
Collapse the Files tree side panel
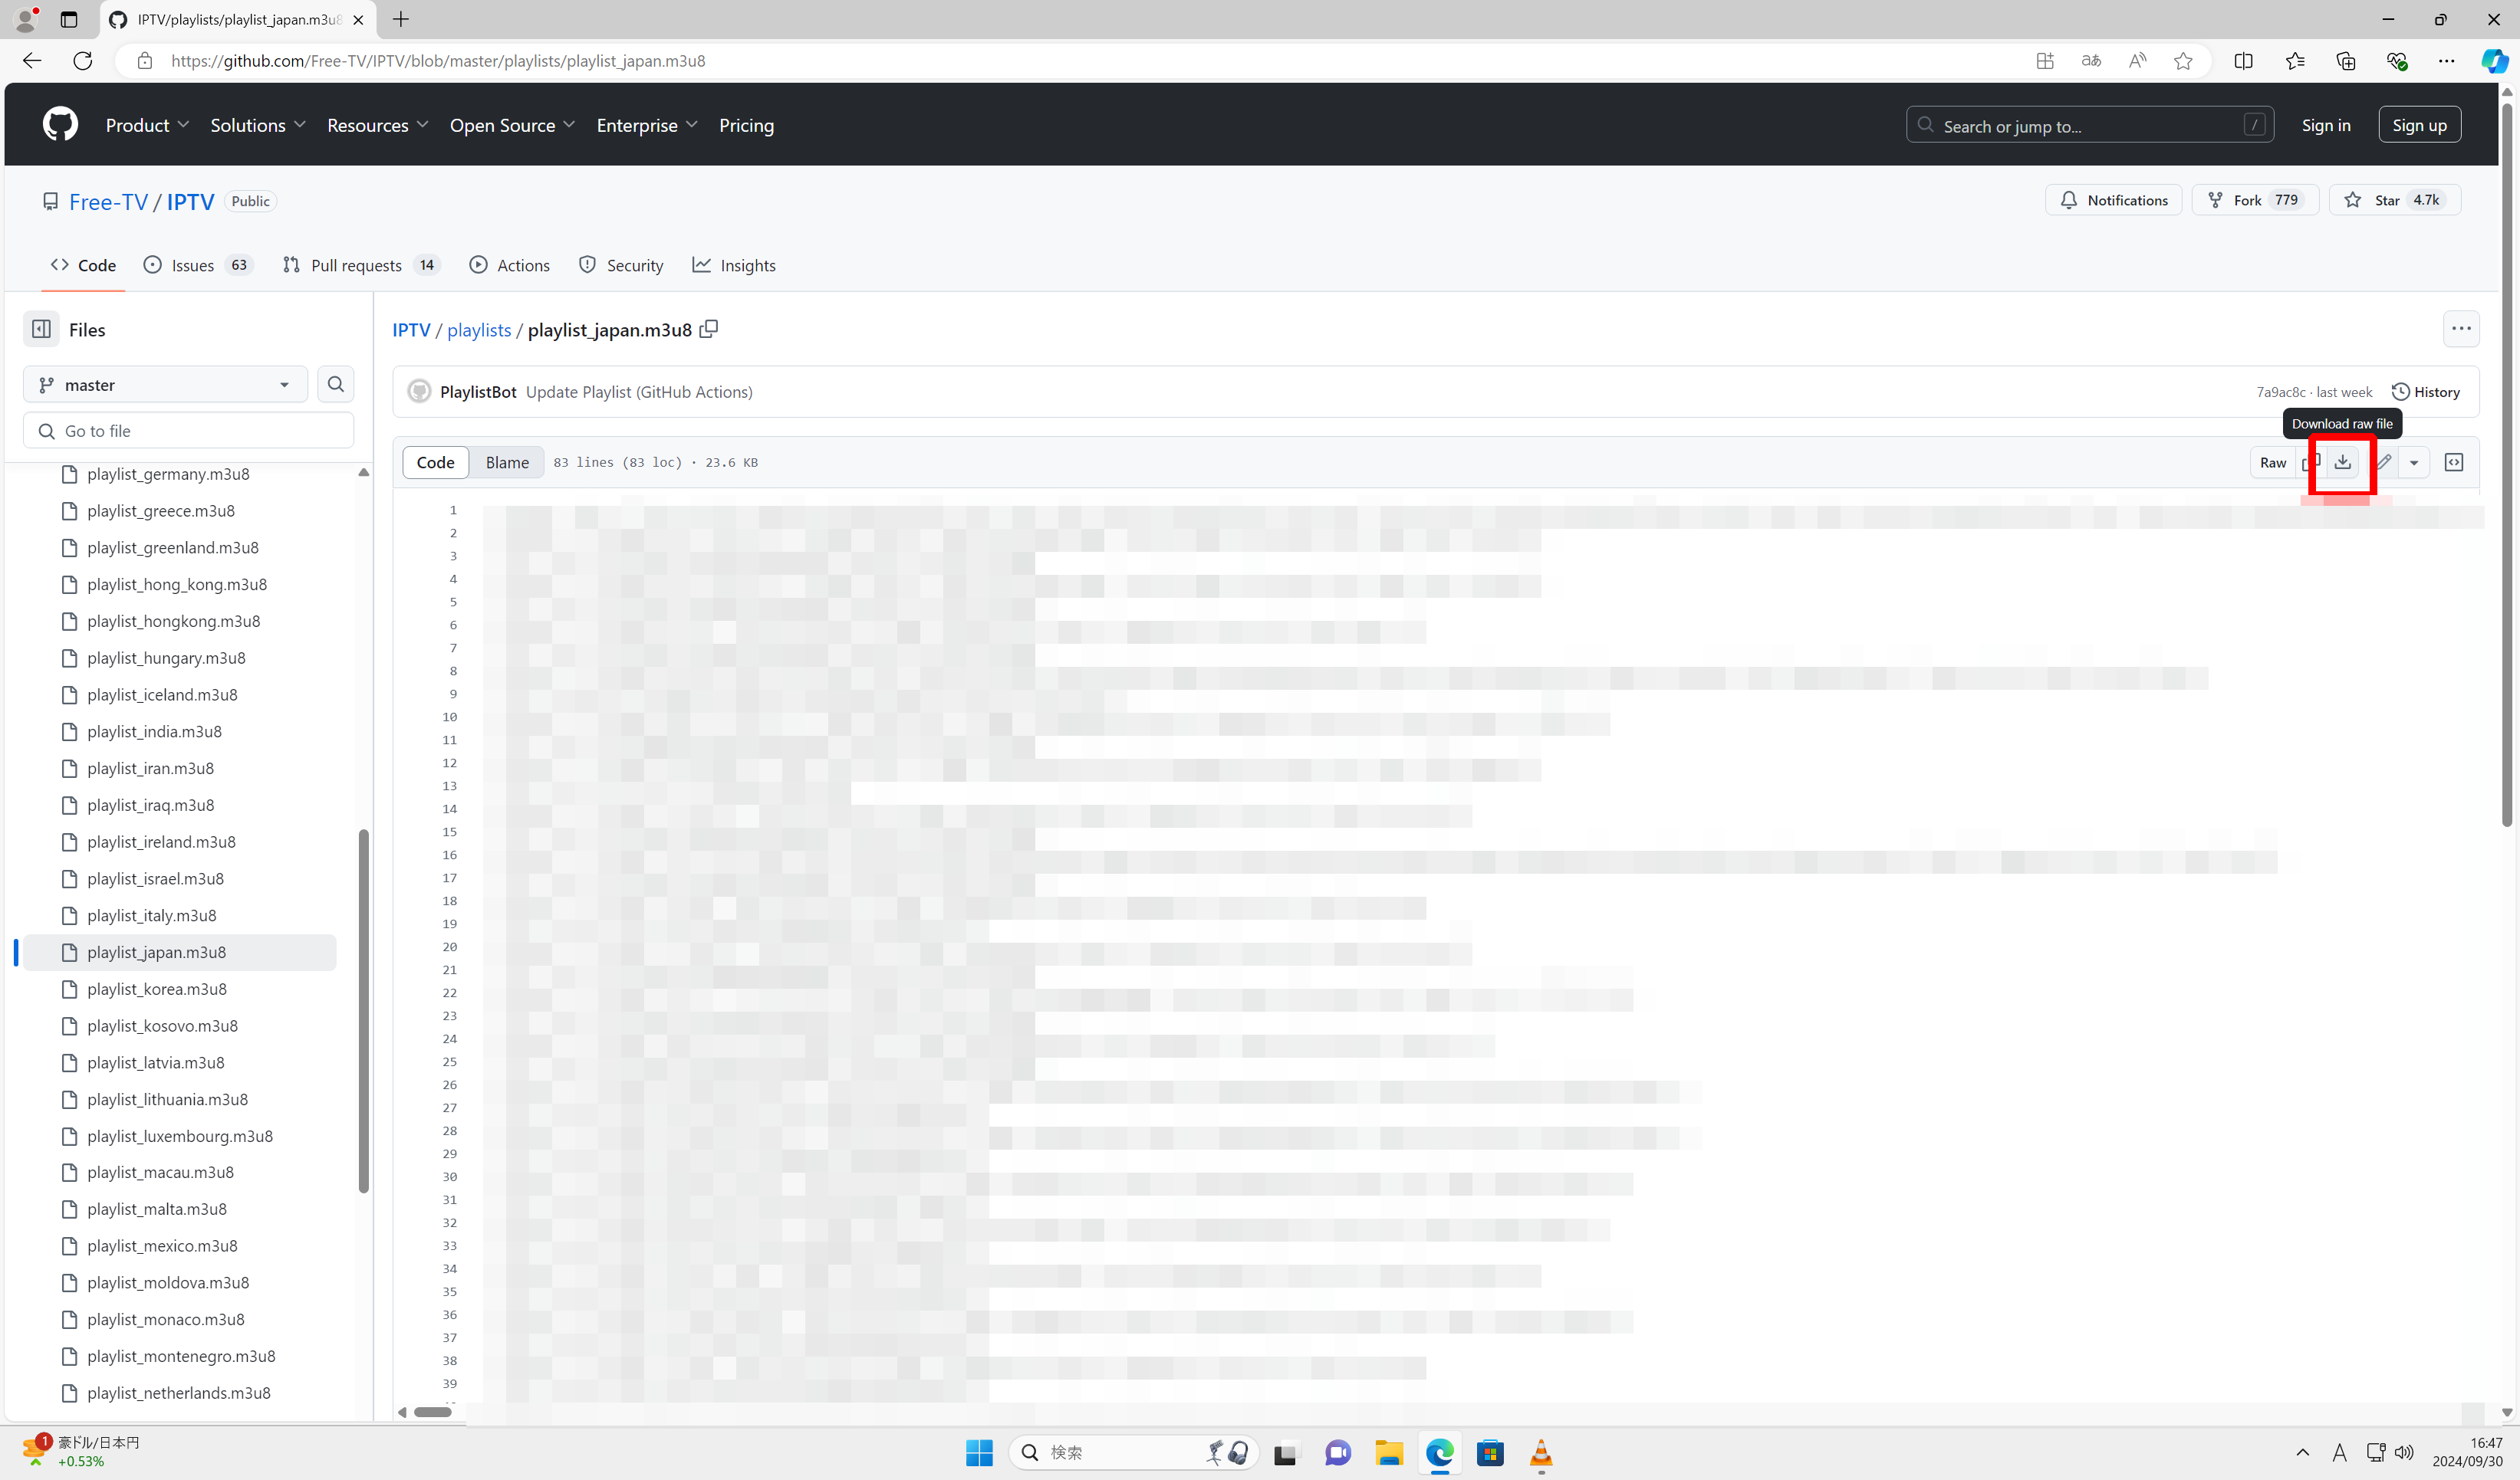[x=41, y=329]
